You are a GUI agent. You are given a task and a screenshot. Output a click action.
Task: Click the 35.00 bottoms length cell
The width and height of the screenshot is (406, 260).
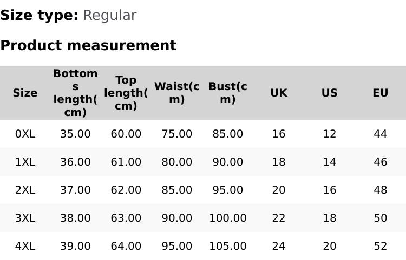75,134
